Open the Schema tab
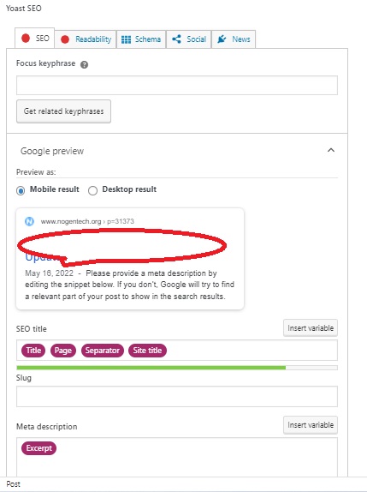367x492 pixels. 141,39
